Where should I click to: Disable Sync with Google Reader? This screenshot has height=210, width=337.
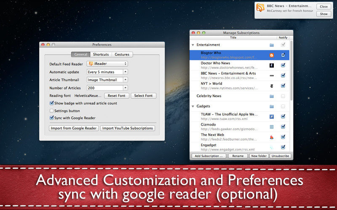click(x=51, y=118)
